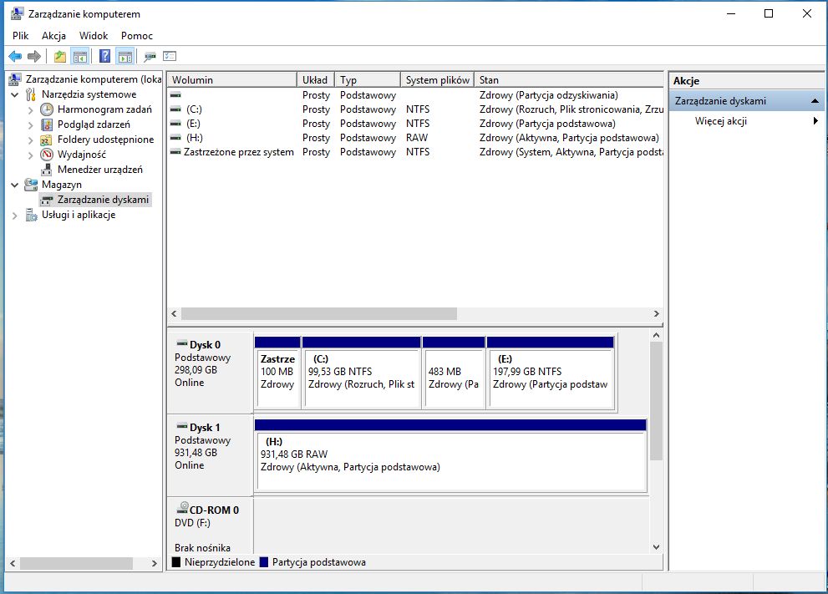The image size is (828, 594).
Task: Click the Dysk 0 disk icon
Action: pyautogui.click(x=182, y=343)
